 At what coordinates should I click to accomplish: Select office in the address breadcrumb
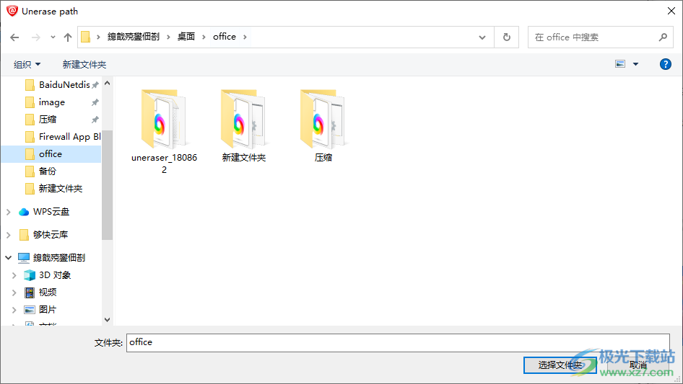[225, 37]
